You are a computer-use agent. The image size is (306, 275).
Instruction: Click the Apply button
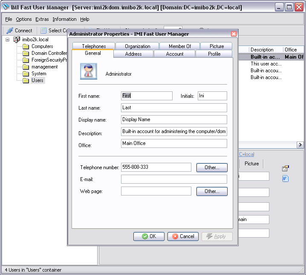click(x=217, y=236)
